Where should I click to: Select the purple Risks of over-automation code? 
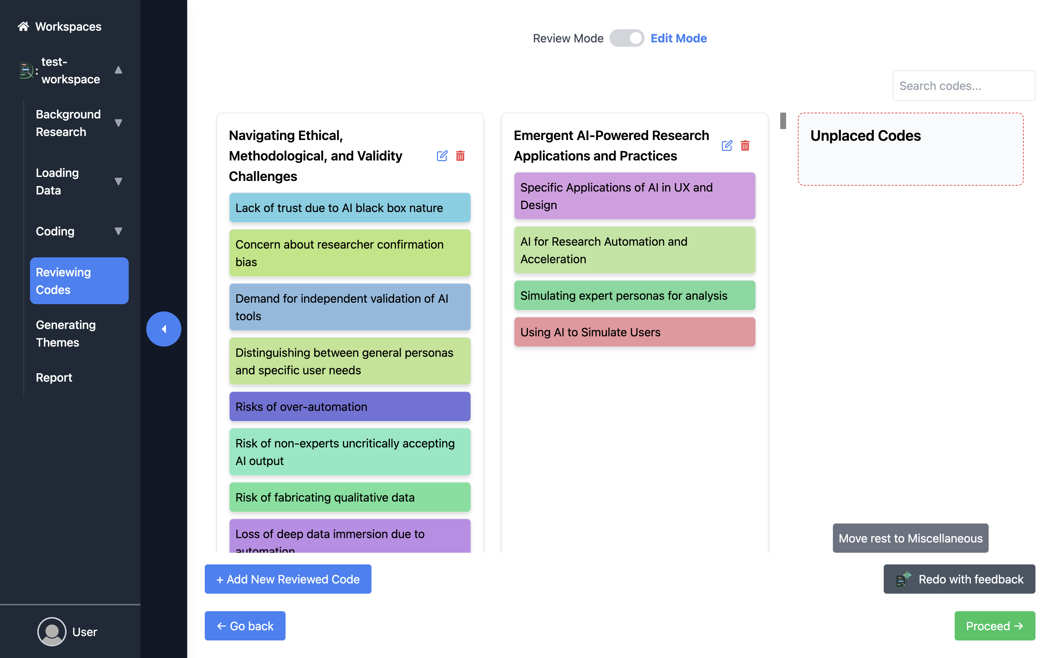tap(350, 406)
